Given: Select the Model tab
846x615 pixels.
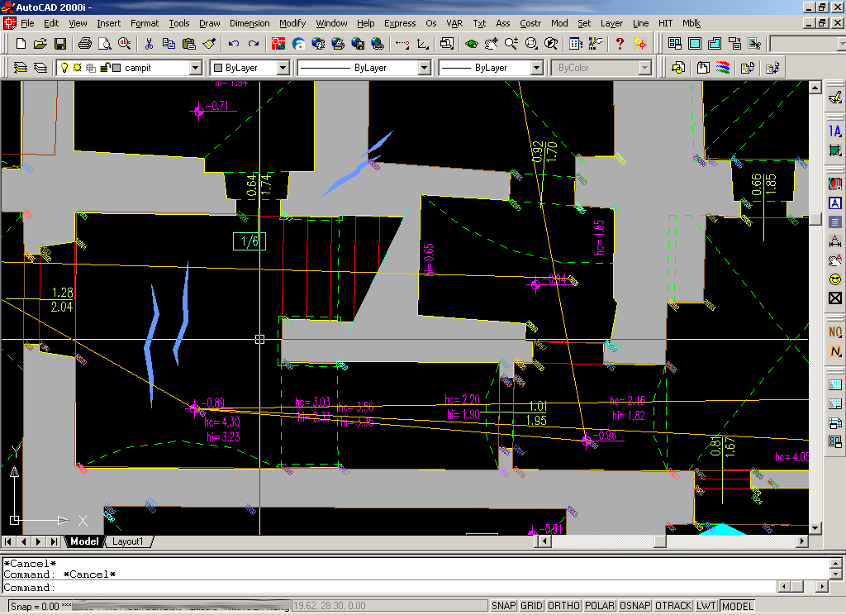Looking at the screenshot, I should point(85,541).
